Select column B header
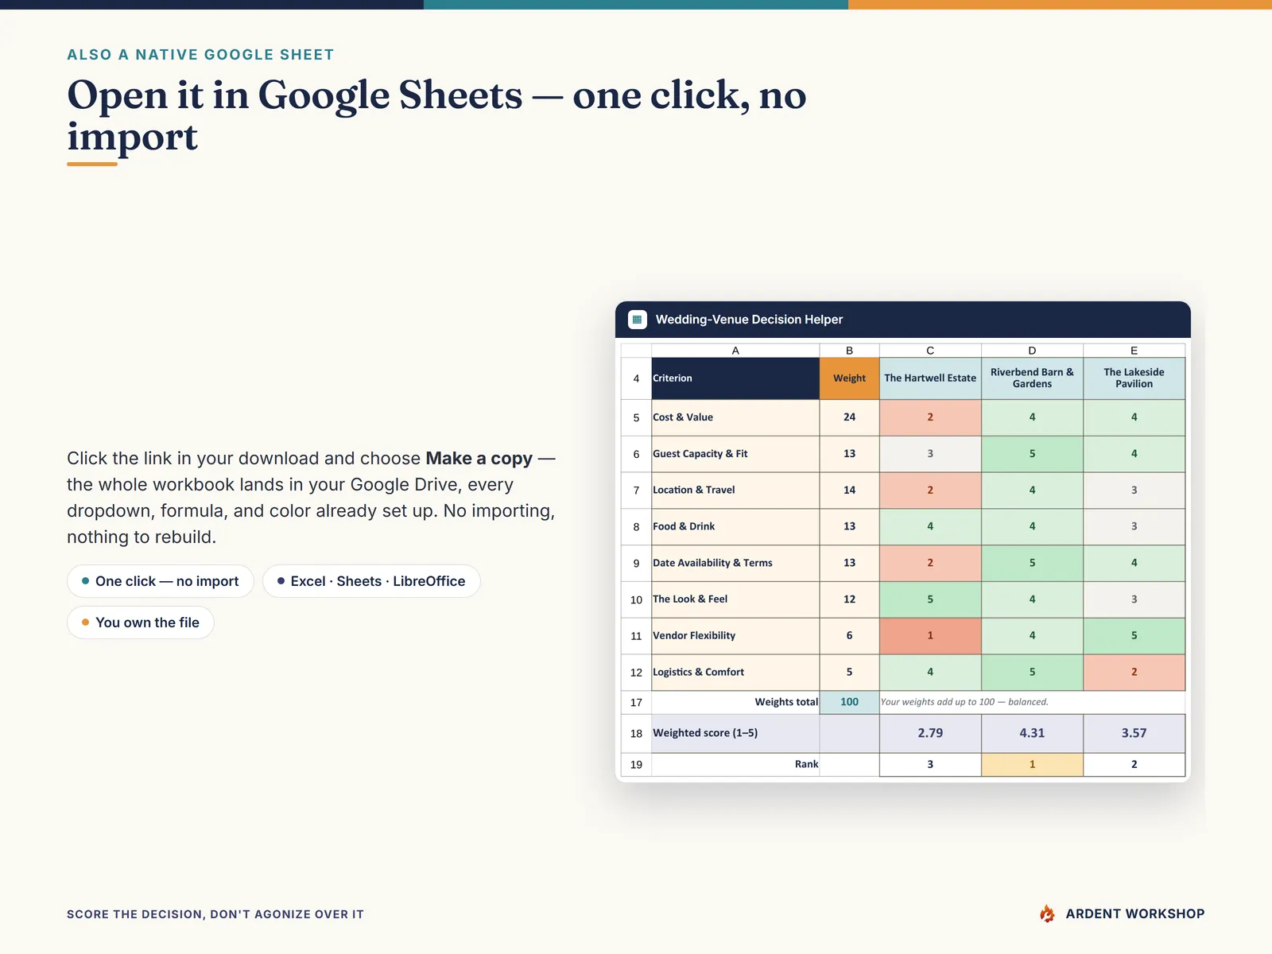Viewport: 1272px width, 954px height. 849,351
